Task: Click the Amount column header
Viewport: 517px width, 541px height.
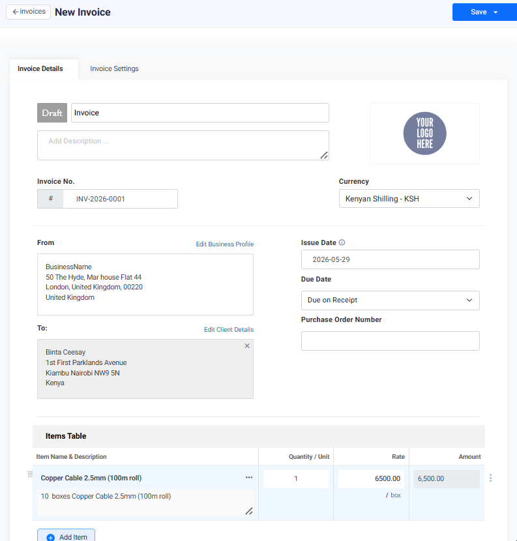Action: point(469,457)
